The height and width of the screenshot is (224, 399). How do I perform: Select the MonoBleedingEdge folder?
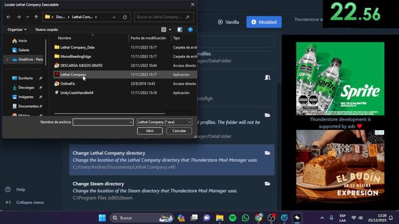(125, 57)
